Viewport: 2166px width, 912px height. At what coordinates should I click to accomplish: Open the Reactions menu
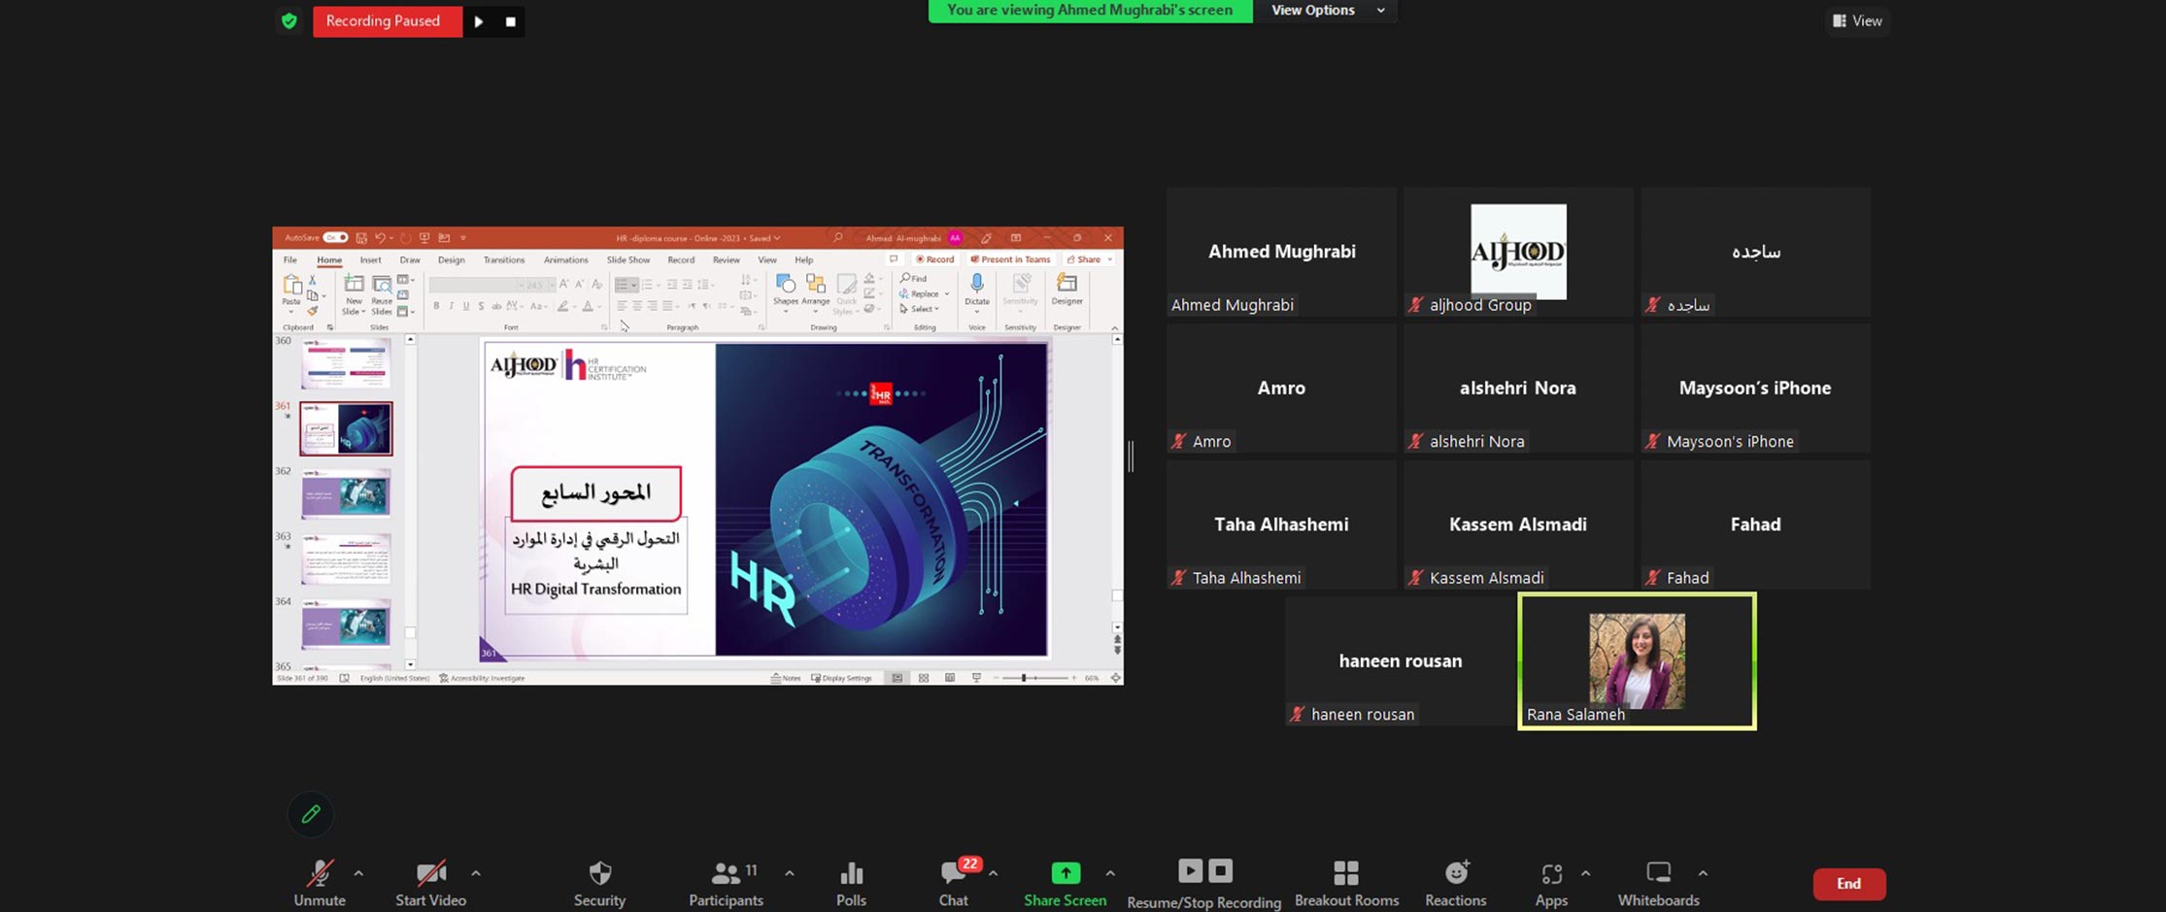(1455, 874)
